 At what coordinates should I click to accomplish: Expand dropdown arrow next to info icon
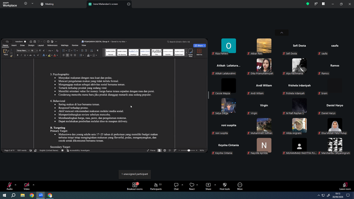[32, 4]
